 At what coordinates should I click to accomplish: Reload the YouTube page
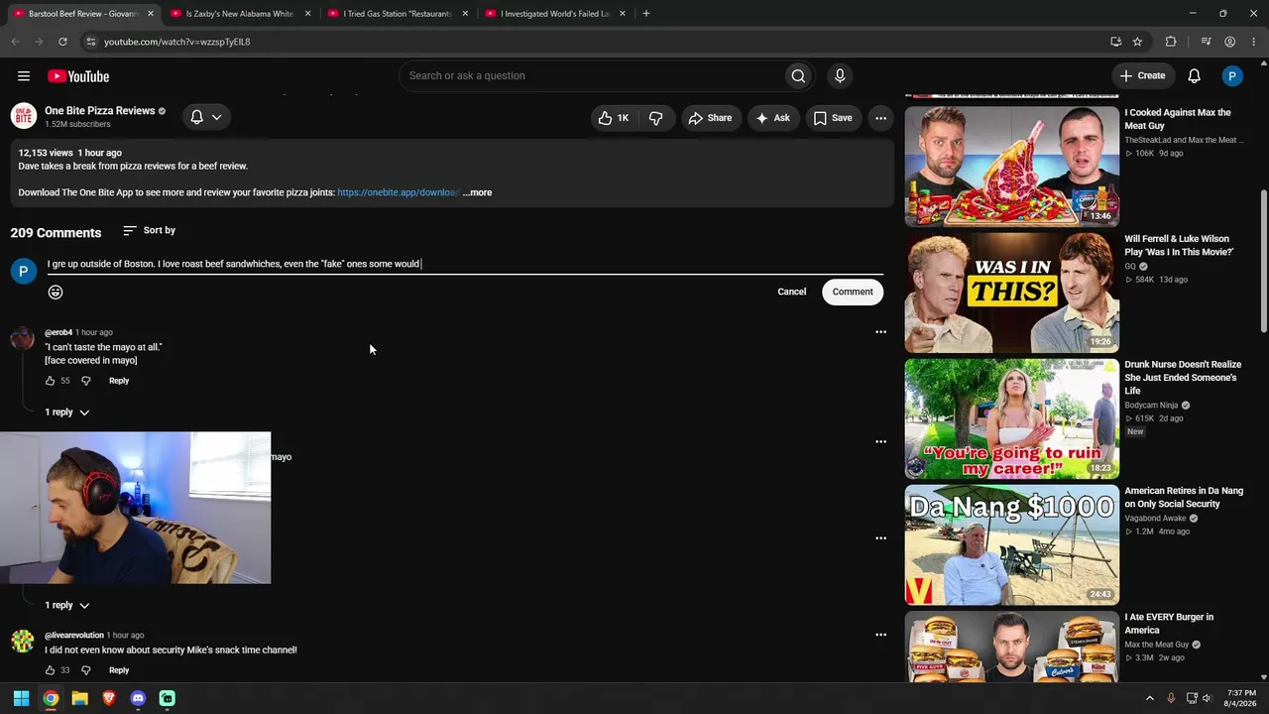point(62,42)
